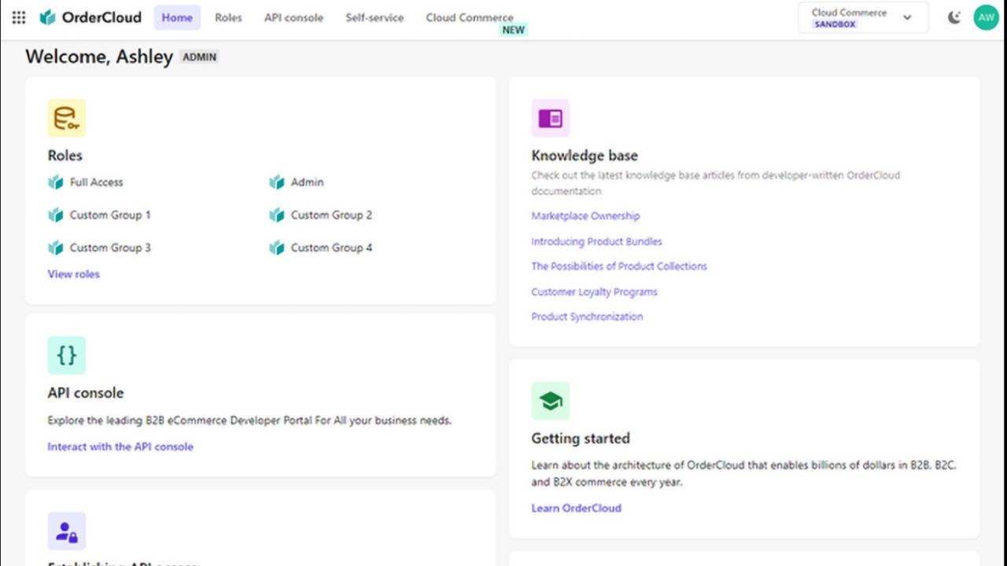Screen dimensions: 1007x566
Task: Click the Roles card heading
Action: tap(65, 156)
